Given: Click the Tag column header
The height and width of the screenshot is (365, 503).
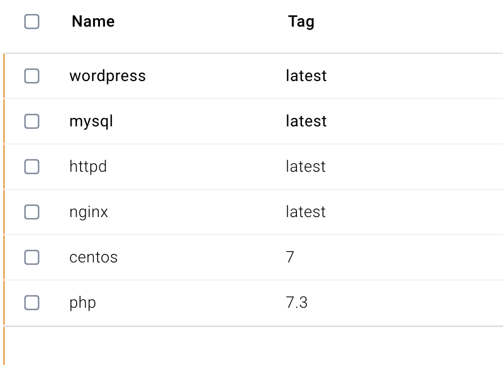Looking at the screenshot, I should (x=301, y=22).
